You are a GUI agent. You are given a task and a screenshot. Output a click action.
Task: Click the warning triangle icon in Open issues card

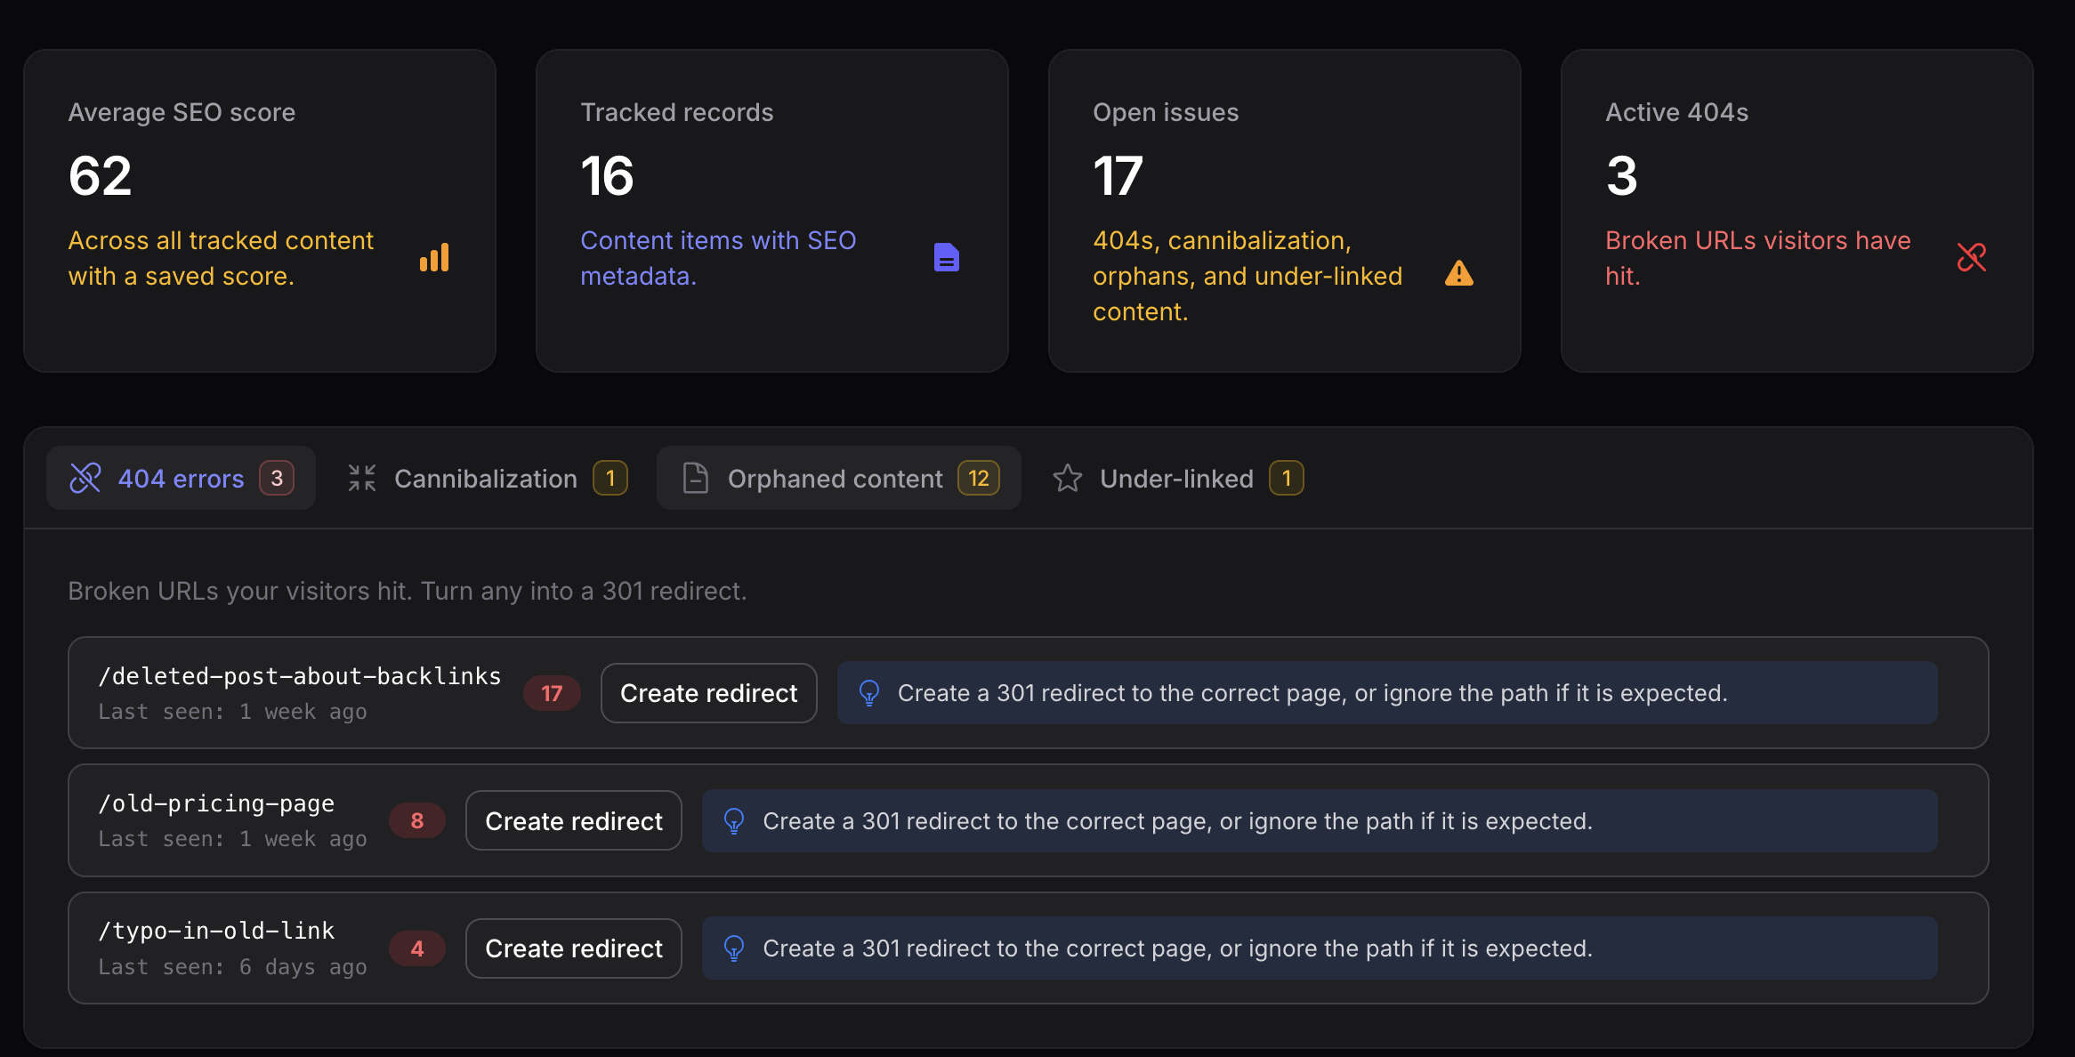pyautogui.click(x=1459, y=273)
